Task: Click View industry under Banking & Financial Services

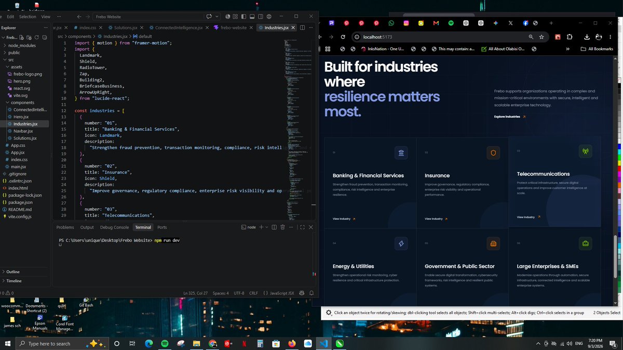Action: tap(344, 219)
